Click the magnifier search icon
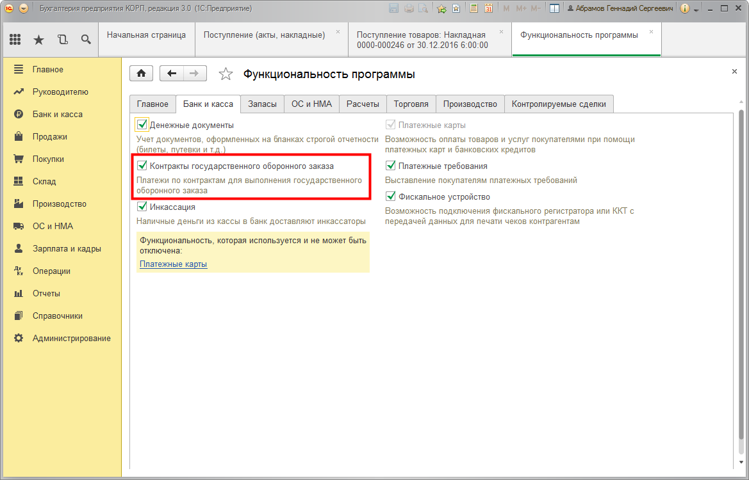749x480 pixels. point(86,40)
